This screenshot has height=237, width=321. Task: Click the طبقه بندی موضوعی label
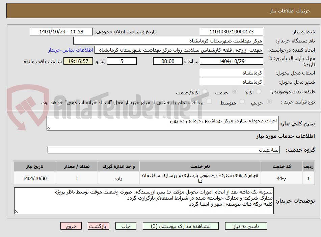pos(293,92)
